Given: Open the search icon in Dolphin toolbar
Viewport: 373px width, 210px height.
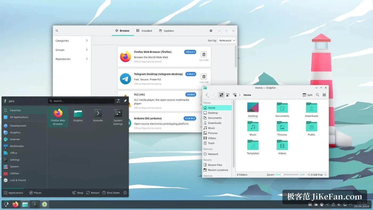Looking at the screenshot, I should [318, 95].
